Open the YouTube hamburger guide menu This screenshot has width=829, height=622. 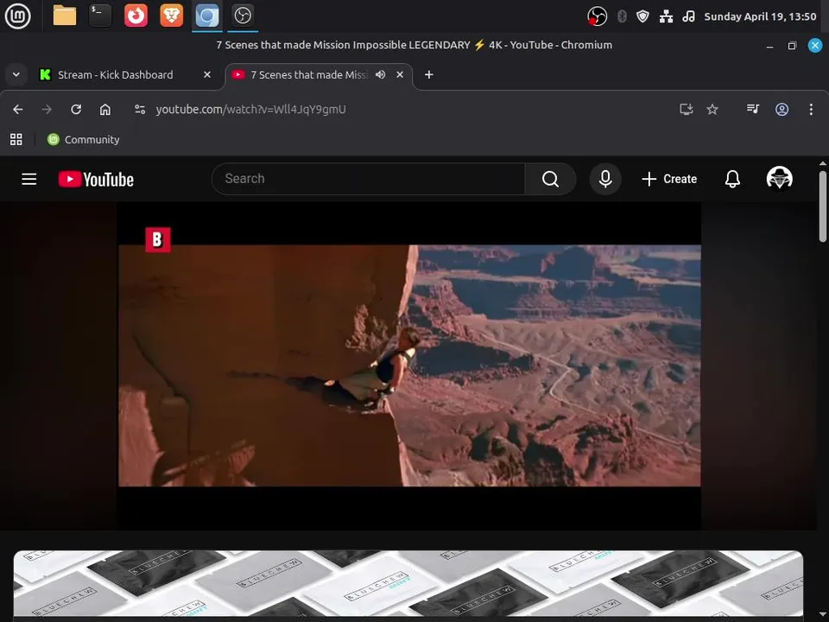click(29, 180)
